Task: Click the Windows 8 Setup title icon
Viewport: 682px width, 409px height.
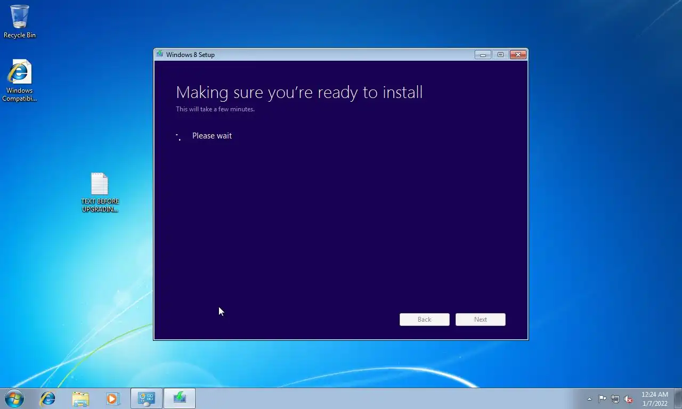Action: click(x=159, y=54)
